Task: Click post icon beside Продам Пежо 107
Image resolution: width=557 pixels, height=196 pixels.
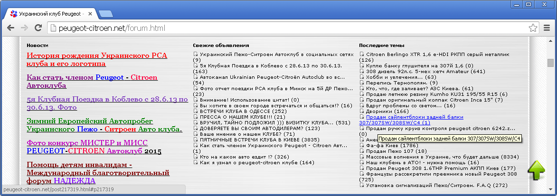Action: point(362,151)
